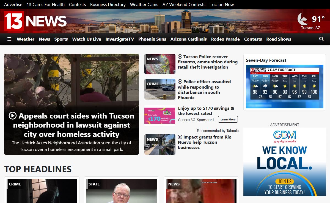
Task: Open the Appeals court sides with Tucson headline
Action: 71,125
